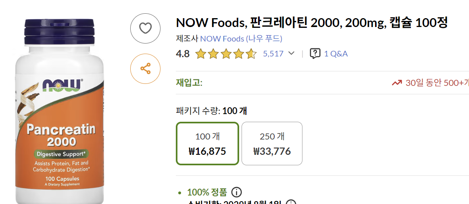The height and width of the screenshot is (204, 469).
Task: Click info icon next to 소비기한 date
Action: point(291,202)
